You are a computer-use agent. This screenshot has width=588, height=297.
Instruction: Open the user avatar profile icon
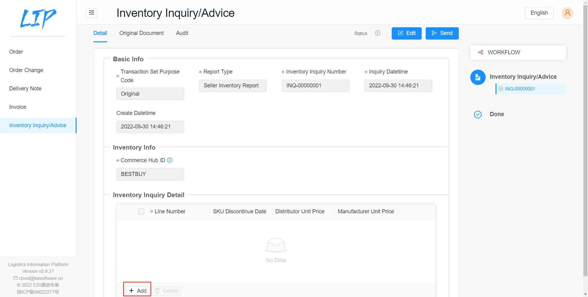click(567, 13)
